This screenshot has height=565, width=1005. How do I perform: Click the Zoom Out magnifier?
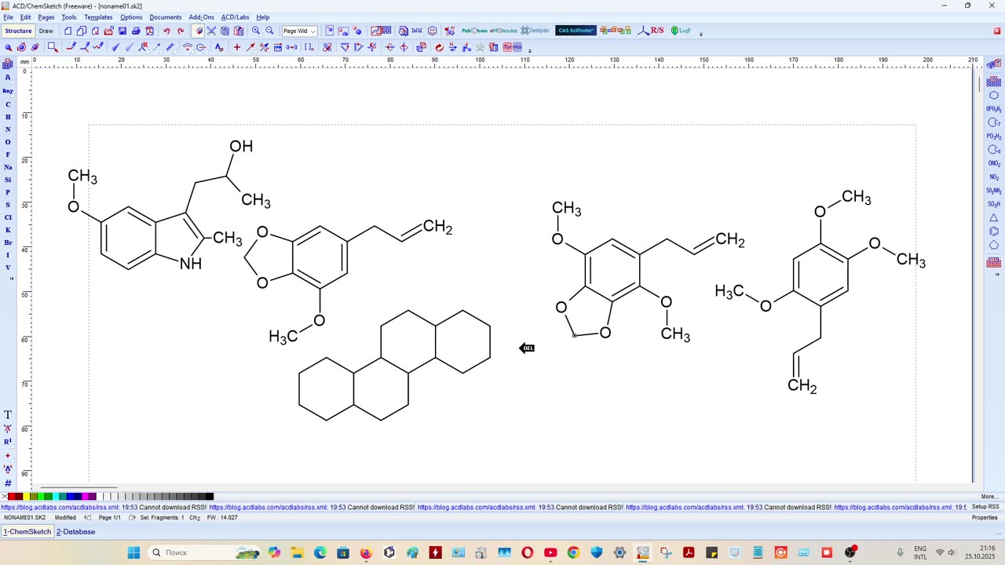click(x=269, y=31)
